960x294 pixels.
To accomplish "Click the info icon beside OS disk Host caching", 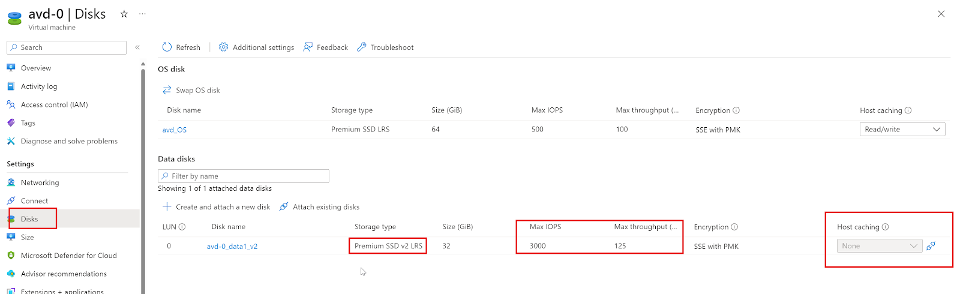I will tap(908, 110).
